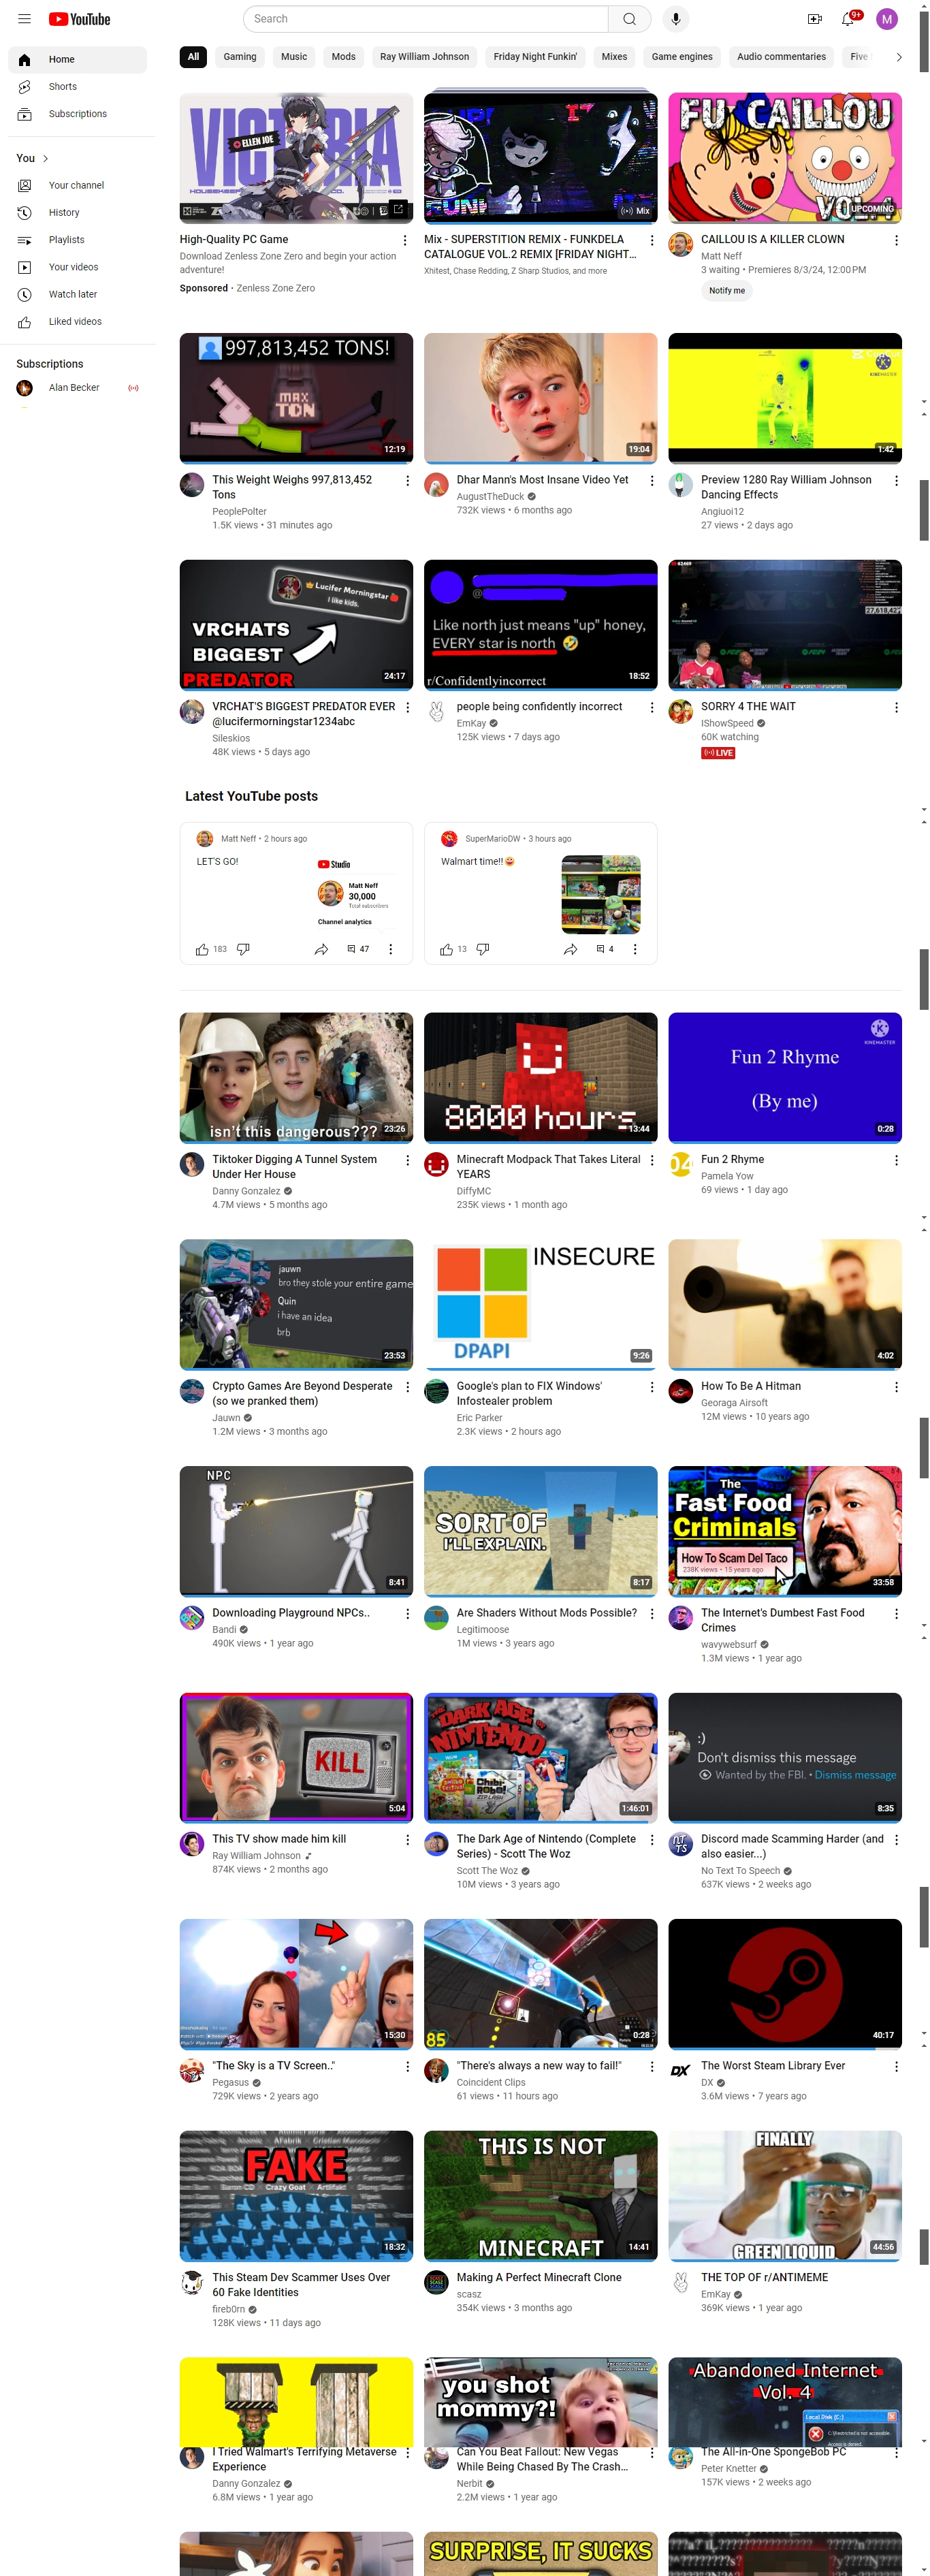
Task: Open Matt Neff channel link under CAILLOU video
Action: (x=721, y=256)
